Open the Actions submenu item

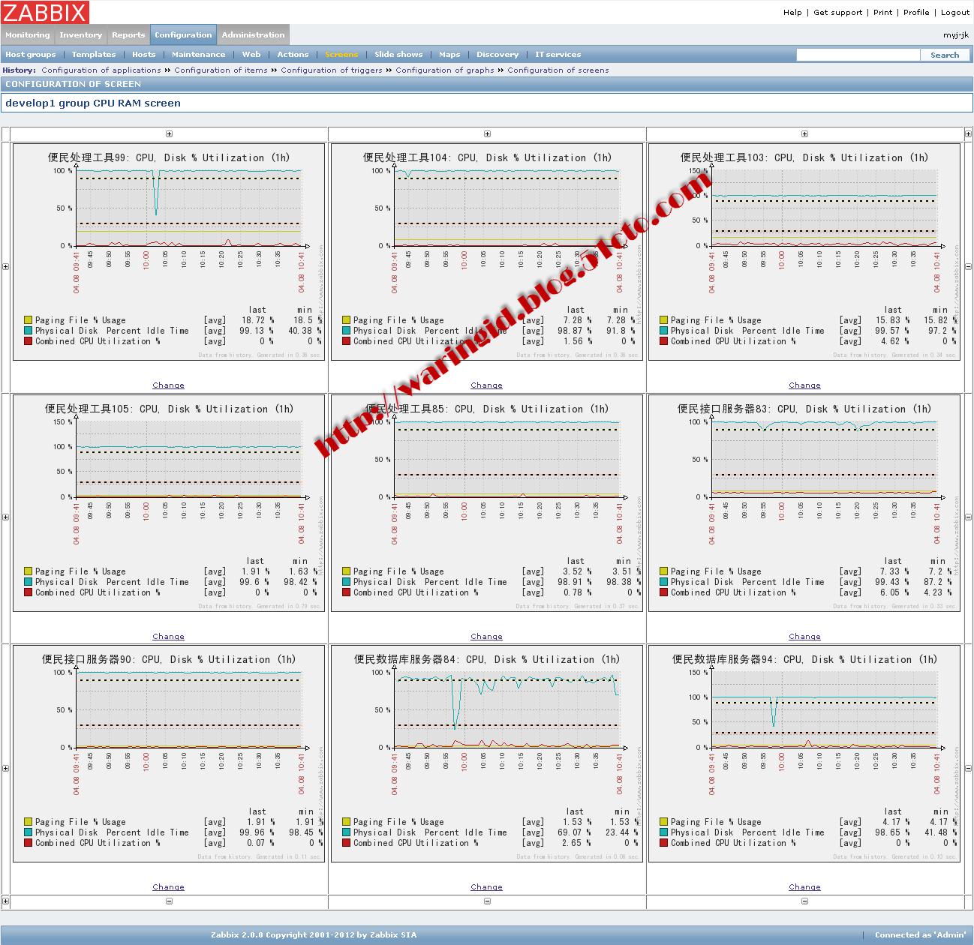(293, 55)
